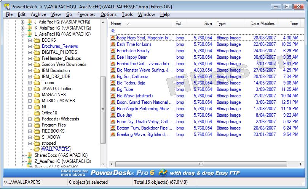Viewport: 308px width, 189px height.
Task: Click the up-one-level arrow icon in file list
Action: (x=113, y=31)
